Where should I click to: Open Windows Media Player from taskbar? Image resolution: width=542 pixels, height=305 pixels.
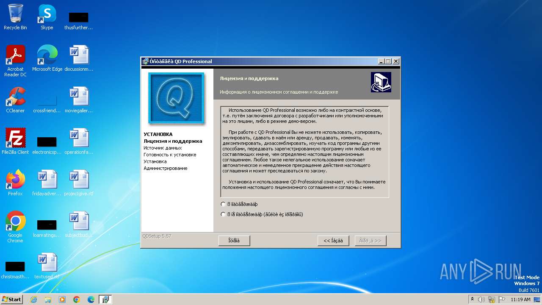(62, 299)
